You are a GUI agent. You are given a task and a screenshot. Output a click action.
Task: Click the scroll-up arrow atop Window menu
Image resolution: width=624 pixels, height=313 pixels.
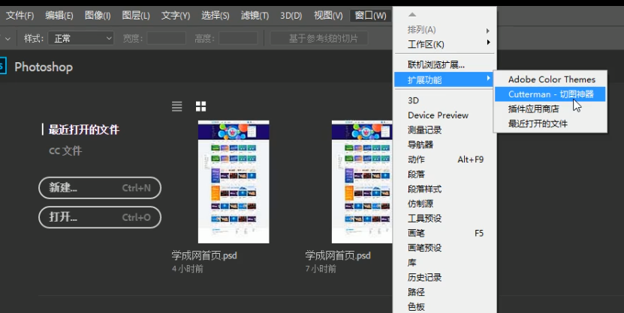412,15
